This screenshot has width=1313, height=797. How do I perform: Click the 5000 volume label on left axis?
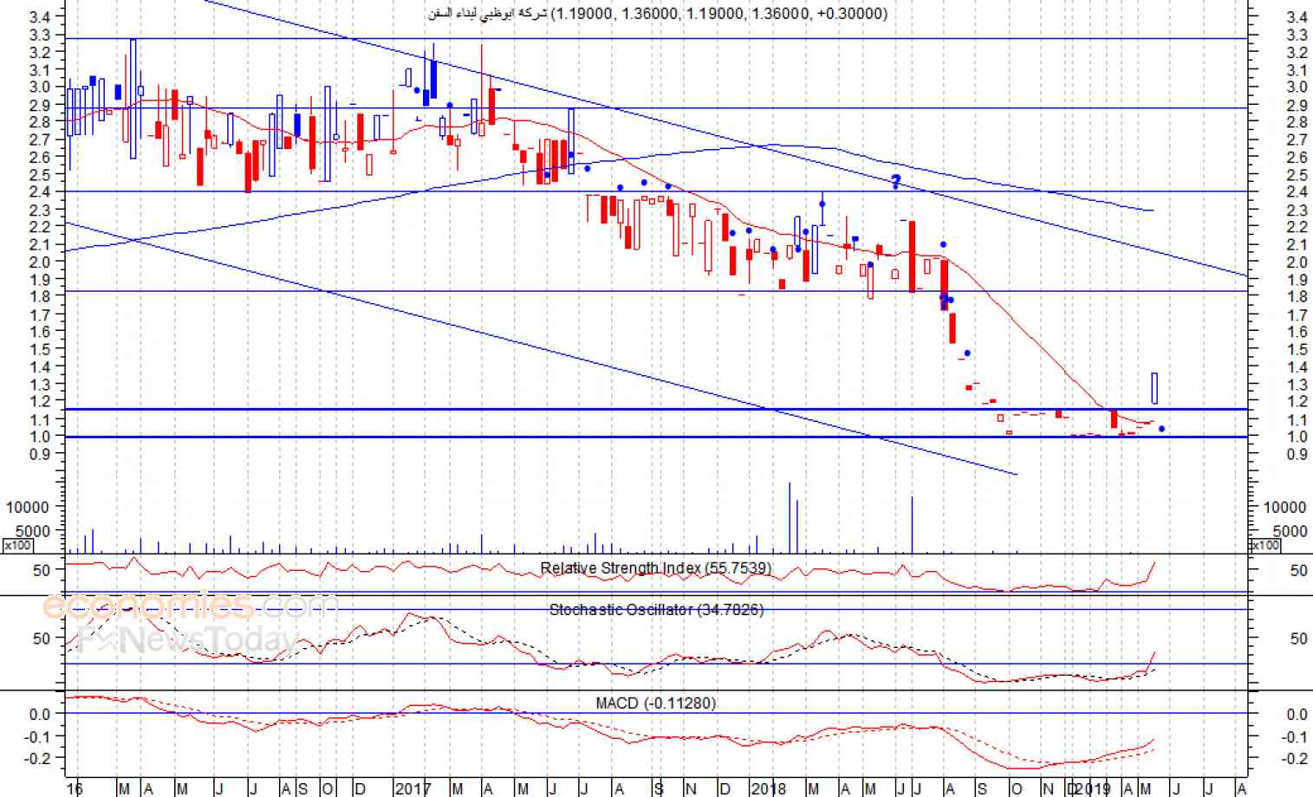tap(33, 530)
